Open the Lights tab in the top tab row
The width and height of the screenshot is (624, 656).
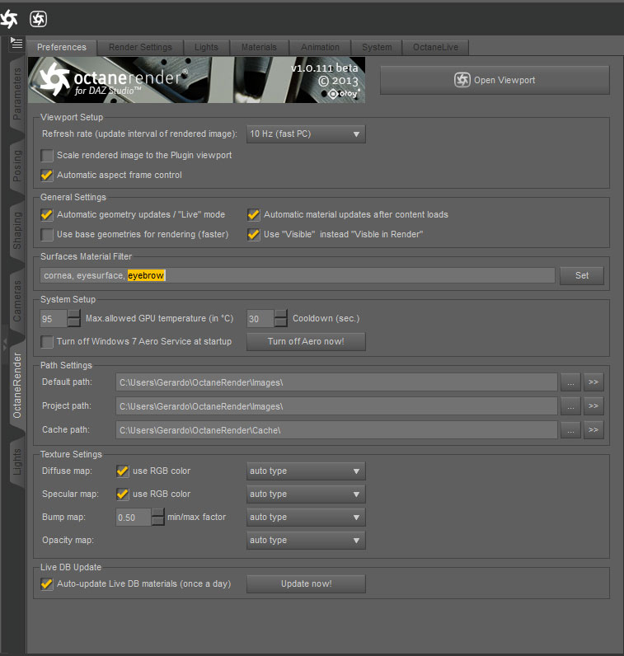coord(206,47)
